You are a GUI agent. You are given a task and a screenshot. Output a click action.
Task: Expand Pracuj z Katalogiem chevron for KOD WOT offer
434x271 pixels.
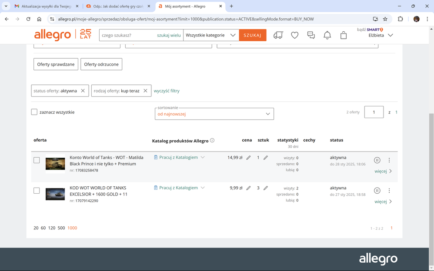(203, 188)
